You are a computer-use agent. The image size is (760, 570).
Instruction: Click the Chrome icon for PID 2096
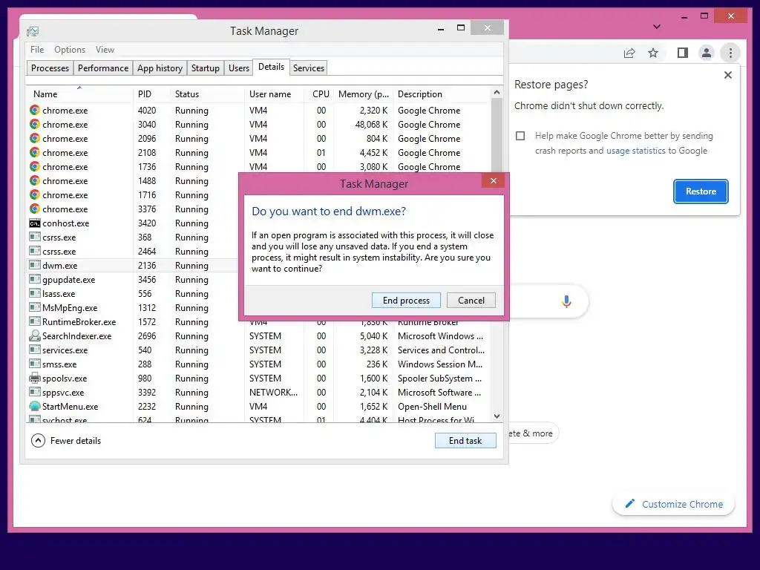pyautogui.click(x=34, y=138)
